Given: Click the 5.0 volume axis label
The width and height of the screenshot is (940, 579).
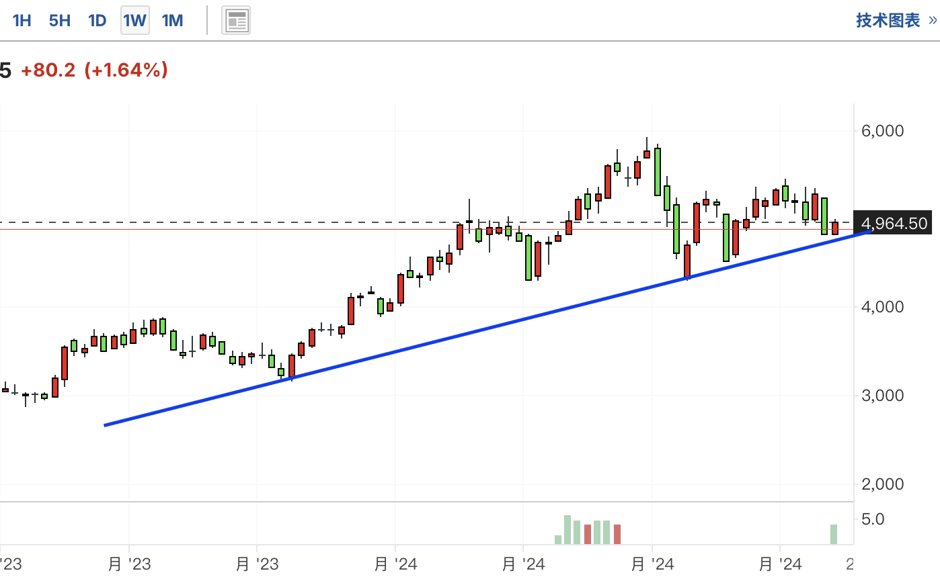Looking at the screenshot, I should [x=873, y=519].
